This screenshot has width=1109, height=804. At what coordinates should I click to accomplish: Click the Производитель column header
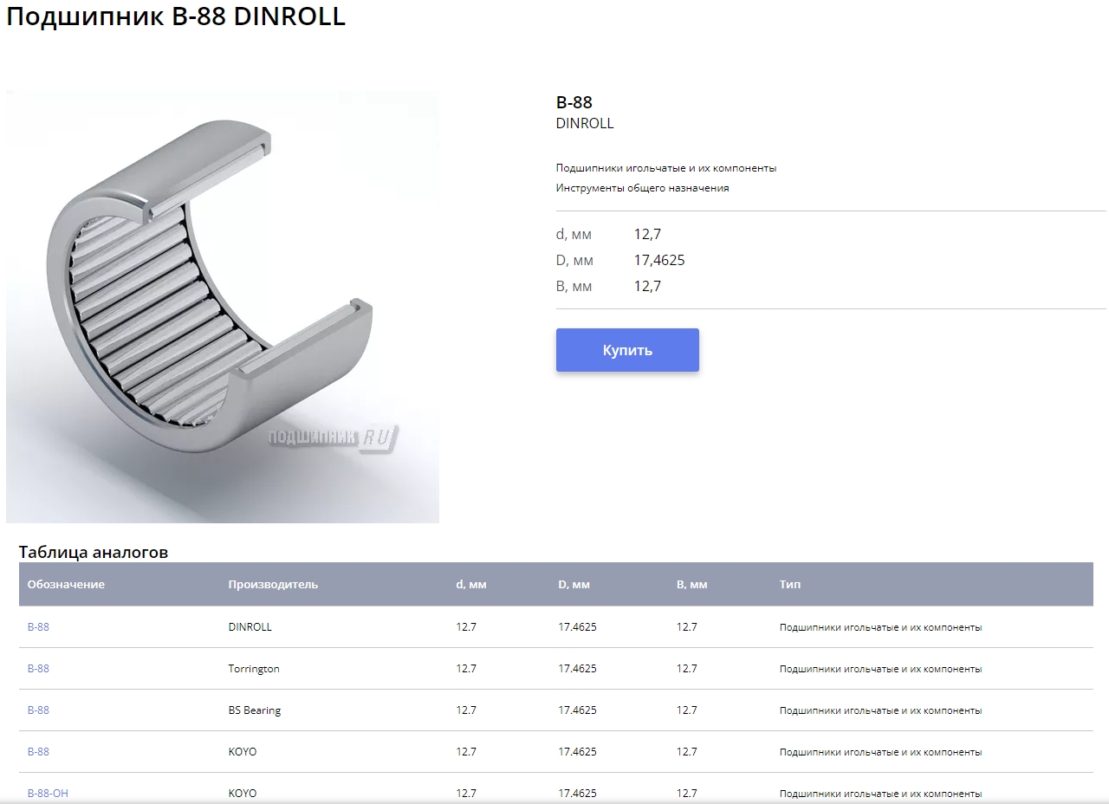coord(273,585)
